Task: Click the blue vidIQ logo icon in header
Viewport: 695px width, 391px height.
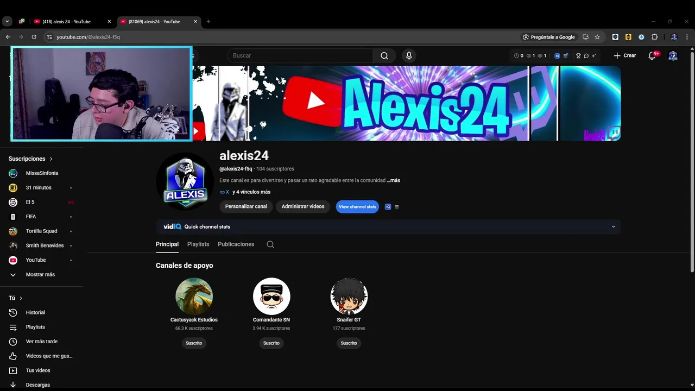Action: (557, 55)
